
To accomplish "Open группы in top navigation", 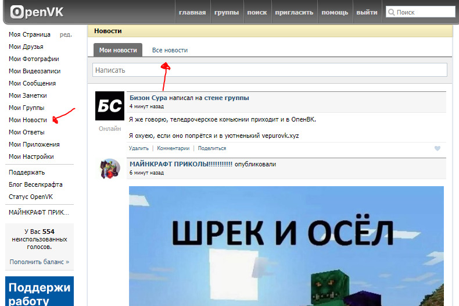I will [x=227, y=13].
